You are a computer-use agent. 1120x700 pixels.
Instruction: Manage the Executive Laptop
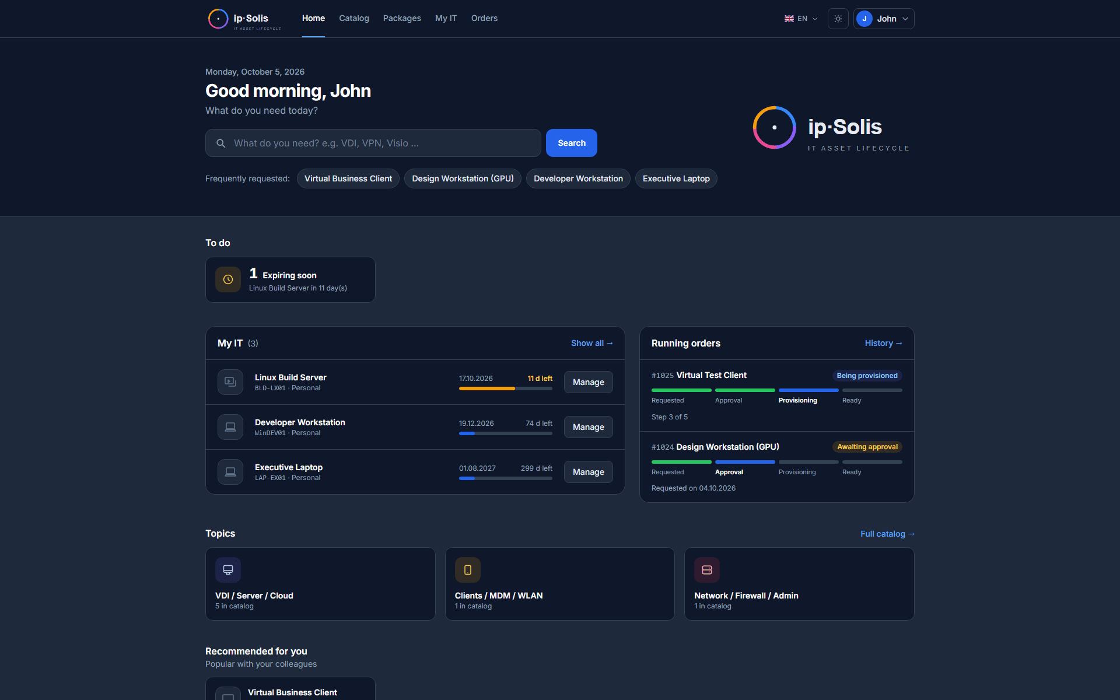(x=588, y=472)
